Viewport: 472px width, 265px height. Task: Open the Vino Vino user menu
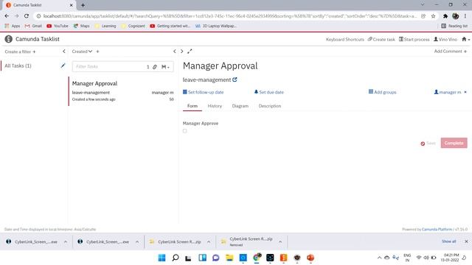coord(445,39)
